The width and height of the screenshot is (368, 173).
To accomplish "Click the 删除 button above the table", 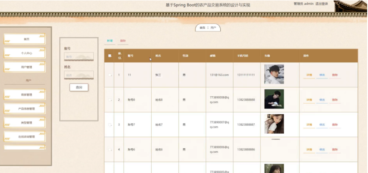I will coord(123,41).
